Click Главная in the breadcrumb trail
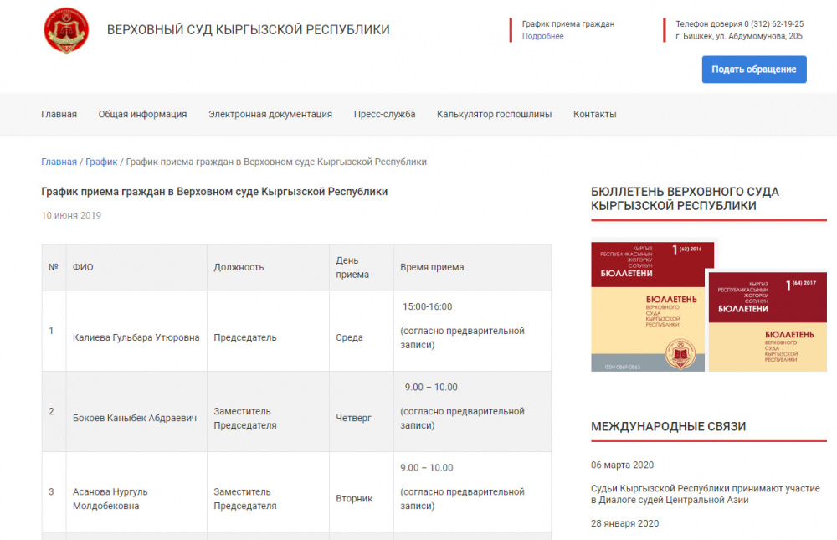Viewport: 837px width, 540px height. (59, 162)
